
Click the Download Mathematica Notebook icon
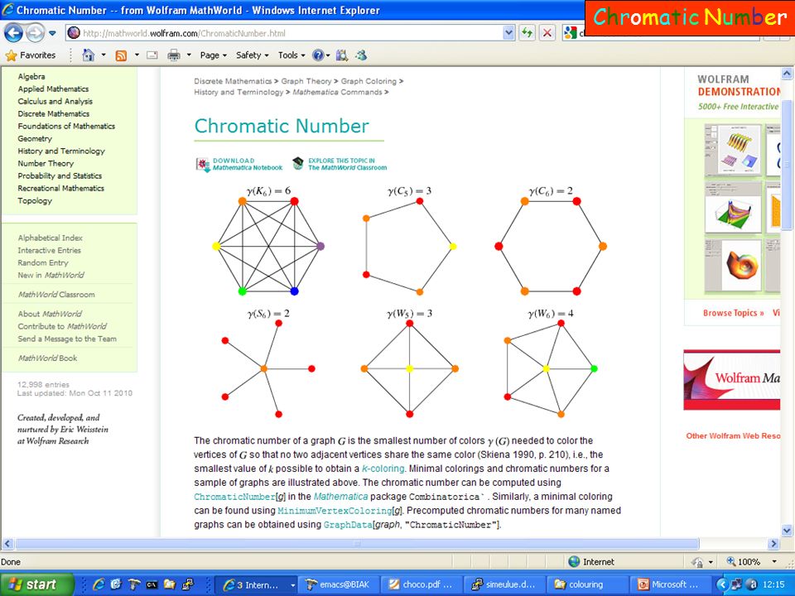tap(203, 164)
